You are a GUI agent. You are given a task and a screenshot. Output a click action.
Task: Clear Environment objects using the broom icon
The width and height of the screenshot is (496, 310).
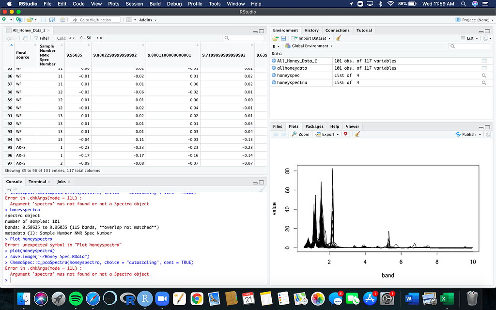tap(339, 38)
